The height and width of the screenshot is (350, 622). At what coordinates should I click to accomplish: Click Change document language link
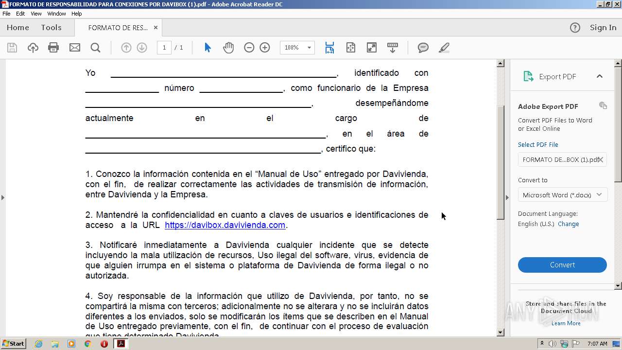tap(568, 224)
